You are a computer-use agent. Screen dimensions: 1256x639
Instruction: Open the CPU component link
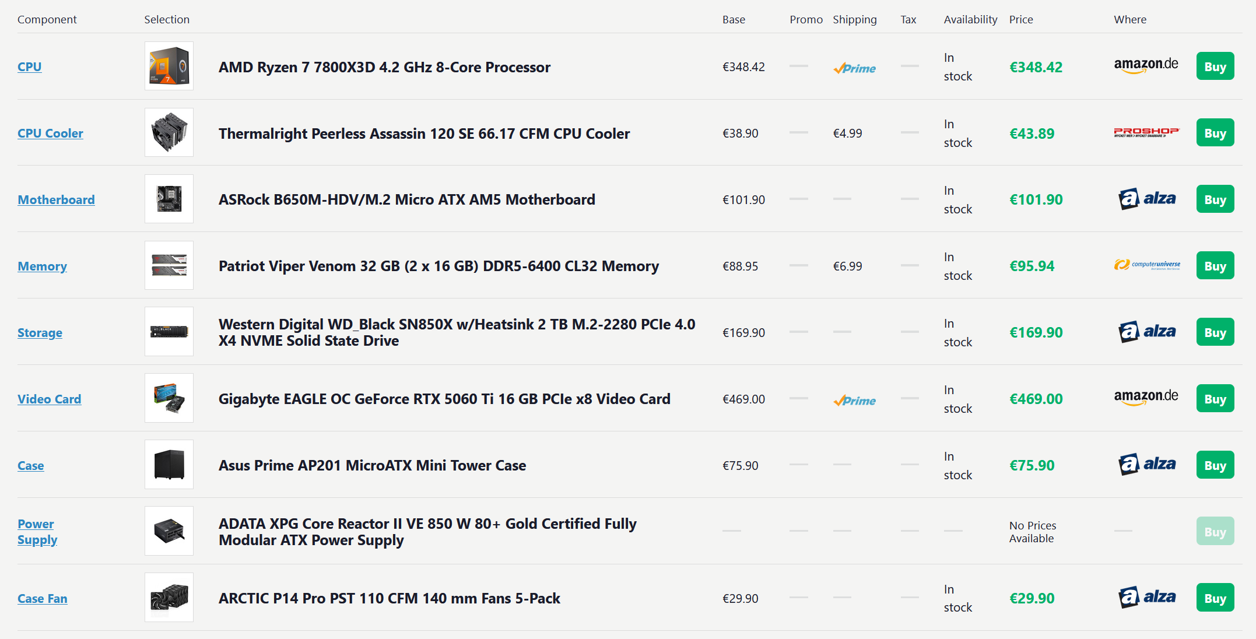pos(29,67)
